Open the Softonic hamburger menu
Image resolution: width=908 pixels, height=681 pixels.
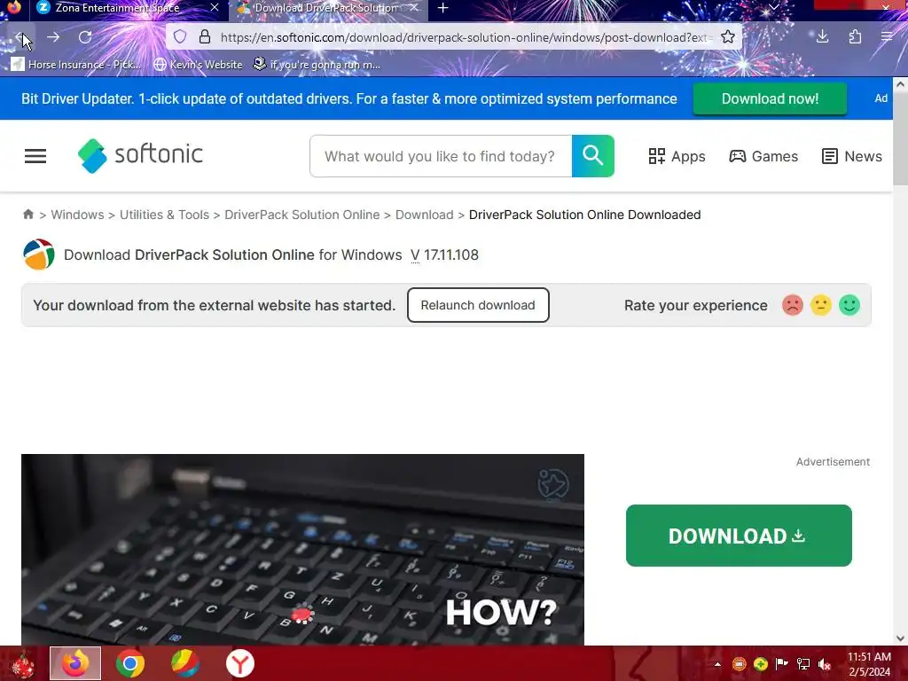pyautogui.click(x=35, y=156)
